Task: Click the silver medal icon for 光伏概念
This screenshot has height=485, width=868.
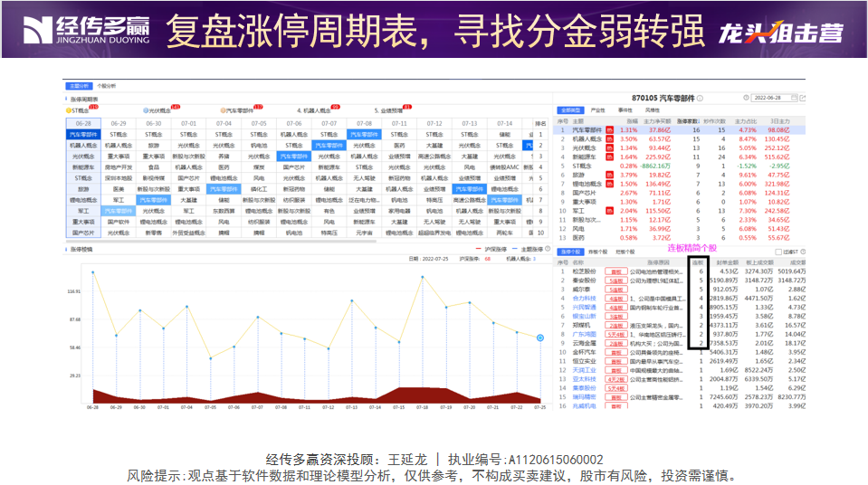Action: [146, 110]
